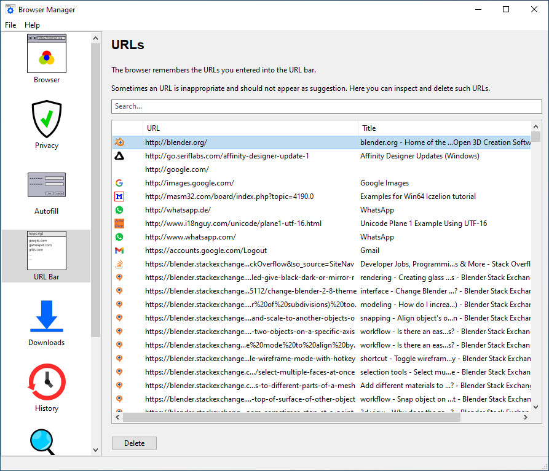The width and height of the screenshot is (549, 471).
Task: Select the http://blender.org/ row
Action: point(322,142)
